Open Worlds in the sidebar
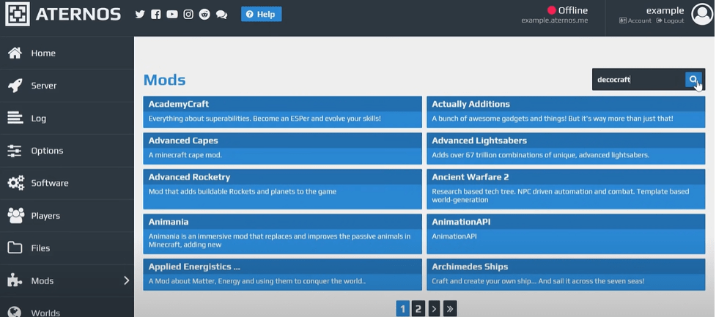The width and height of the screenshot is (716, 317). click(67, 308)
